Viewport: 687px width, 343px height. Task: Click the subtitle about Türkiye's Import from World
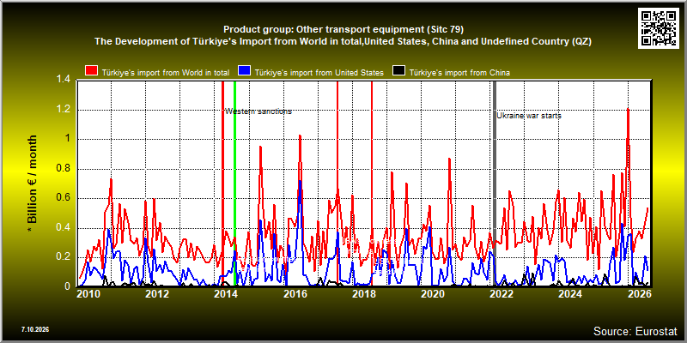(x=343, y=42)
